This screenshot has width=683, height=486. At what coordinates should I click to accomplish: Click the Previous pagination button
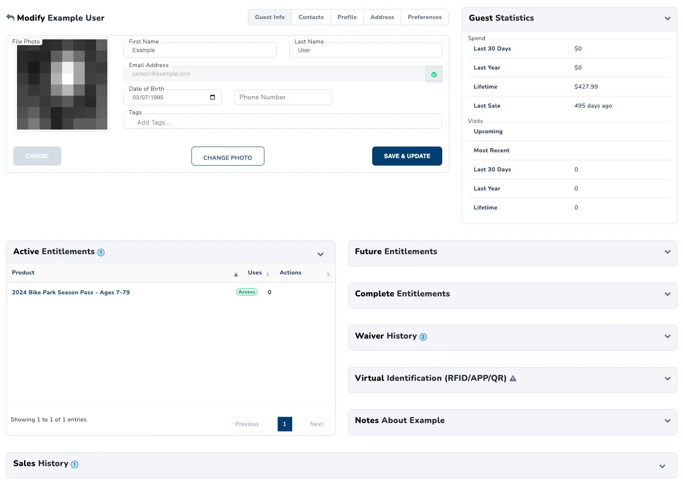247,424
